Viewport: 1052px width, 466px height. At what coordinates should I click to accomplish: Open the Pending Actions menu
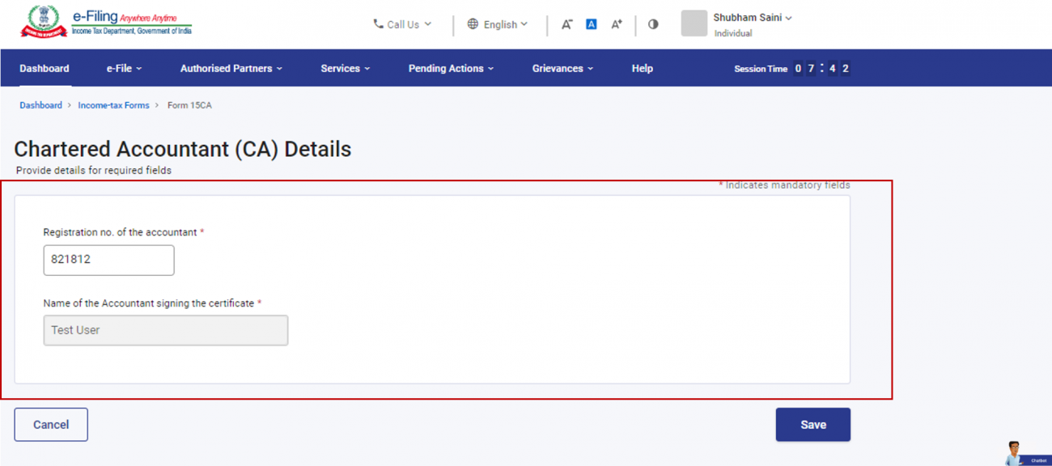tap(450, 68)
